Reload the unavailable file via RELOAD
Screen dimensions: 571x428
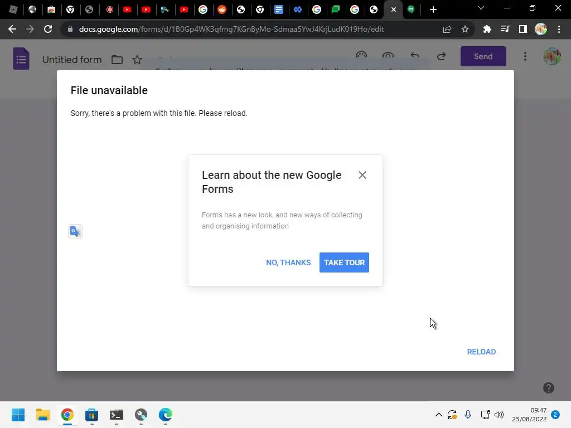click(x=481, y=352)
